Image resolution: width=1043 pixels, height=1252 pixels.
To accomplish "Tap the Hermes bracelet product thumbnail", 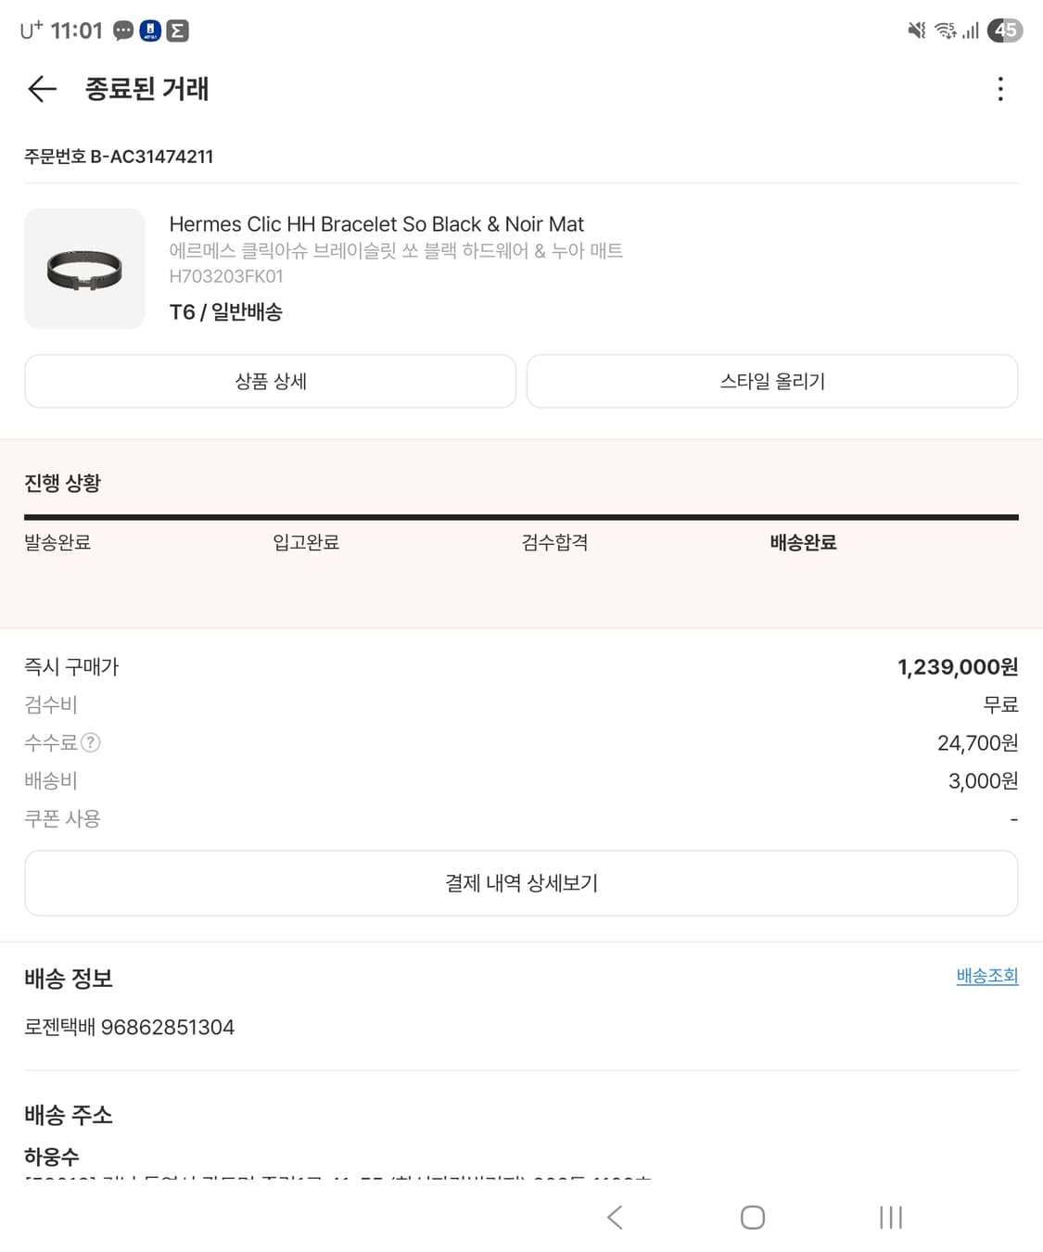I will (x=83, y=269).
